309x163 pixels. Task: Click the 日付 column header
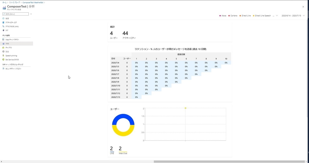[113, 59]
